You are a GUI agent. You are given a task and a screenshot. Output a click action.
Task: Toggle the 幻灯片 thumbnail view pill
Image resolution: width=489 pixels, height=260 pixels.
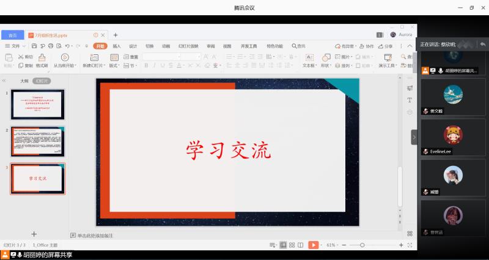[x=42, y=81]
